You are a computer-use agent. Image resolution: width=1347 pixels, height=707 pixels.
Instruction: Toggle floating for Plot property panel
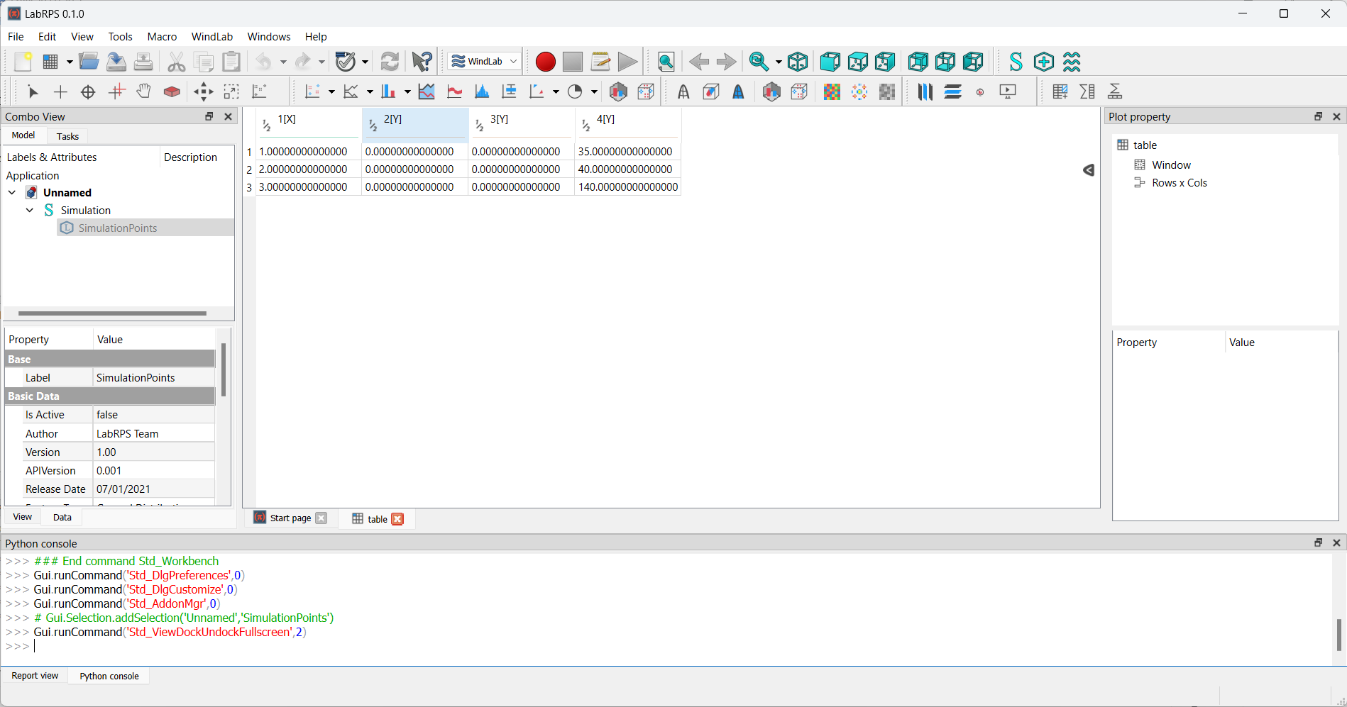click(x=1318, y=116)
